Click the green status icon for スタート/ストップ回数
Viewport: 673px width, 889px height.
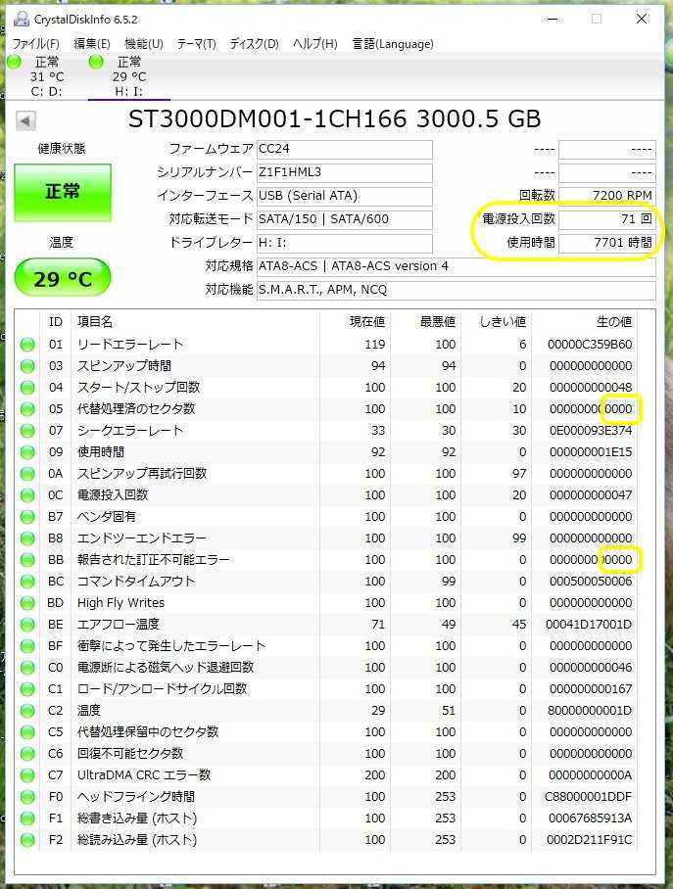pyautogui.click(x=27, y=388)
